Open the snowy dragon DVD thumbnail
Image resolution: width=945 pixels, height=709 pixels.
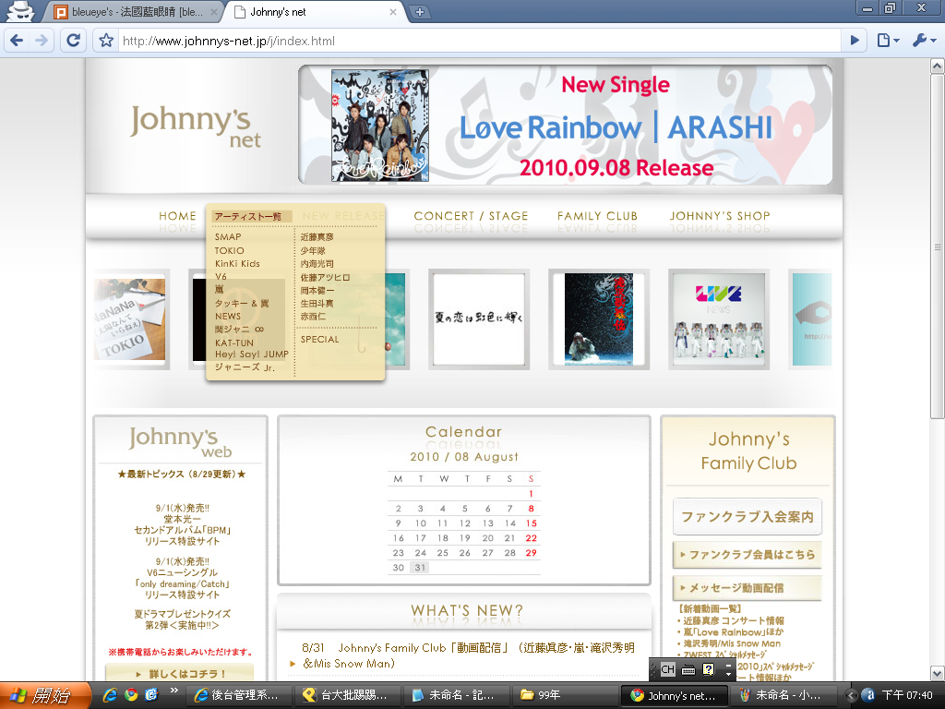599,318
